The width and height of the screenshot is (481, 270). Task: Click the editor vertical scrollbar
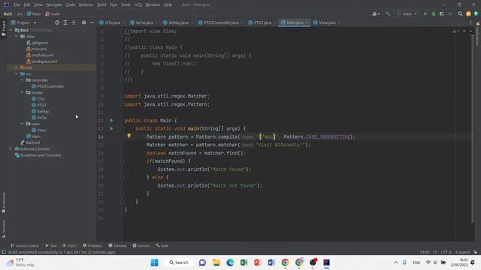pos(473,128)
